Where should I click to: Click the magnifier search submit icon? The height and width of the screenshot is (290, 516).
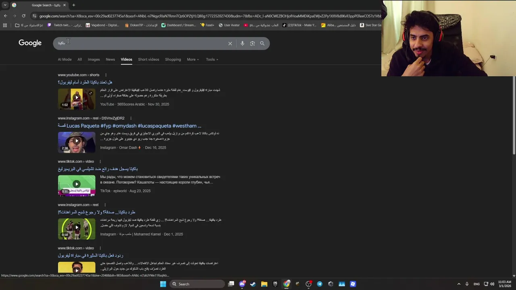click(262, 43)
